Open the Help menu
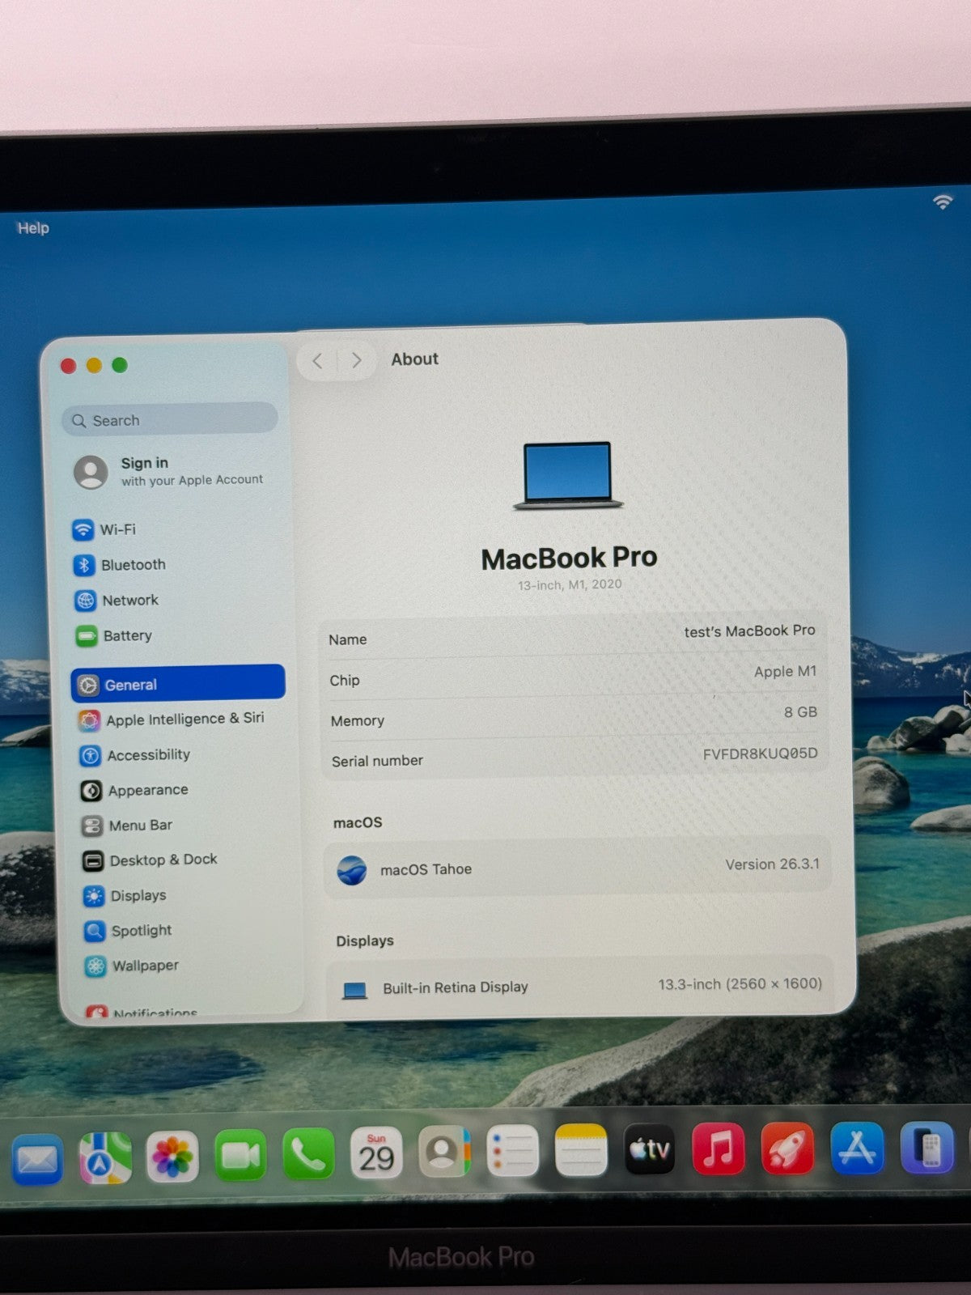This screenshot has width=971, height=1295. 33,228
